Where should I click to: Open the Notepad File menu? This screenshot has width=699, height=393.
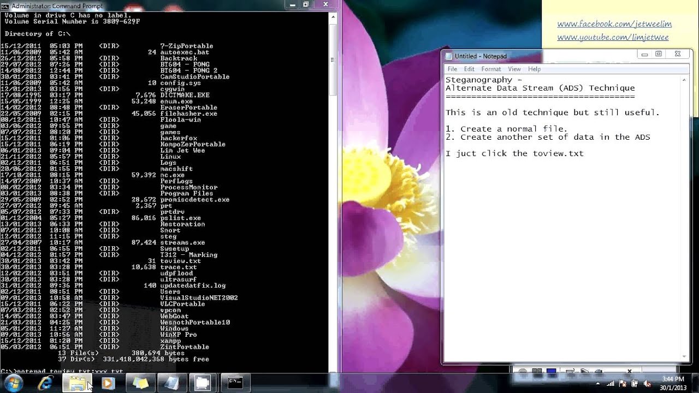[x=452, y=69]
